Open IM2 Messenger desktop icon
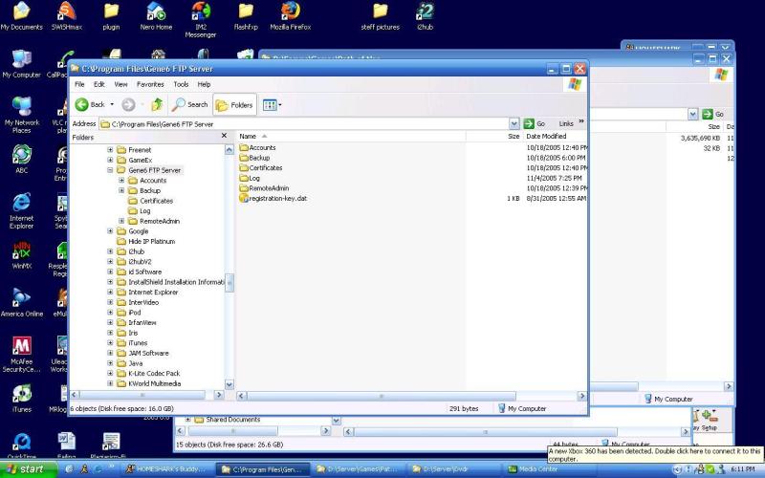This screenshot has height=478, width=765. (201, 19)
